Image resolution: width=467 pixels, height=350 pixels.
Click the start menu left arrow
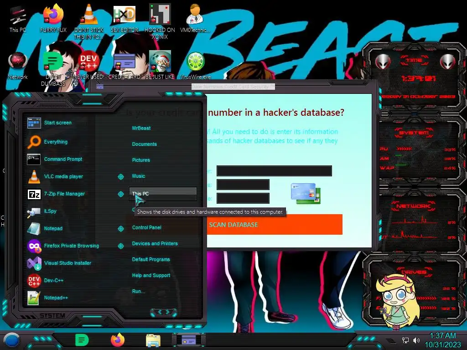[160, 312]
